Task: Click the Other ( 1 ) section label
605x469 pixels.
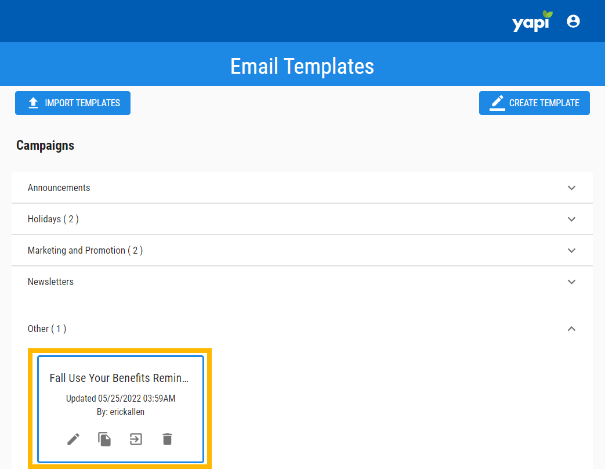Action: pyautogui.click(x=46, y=329)
